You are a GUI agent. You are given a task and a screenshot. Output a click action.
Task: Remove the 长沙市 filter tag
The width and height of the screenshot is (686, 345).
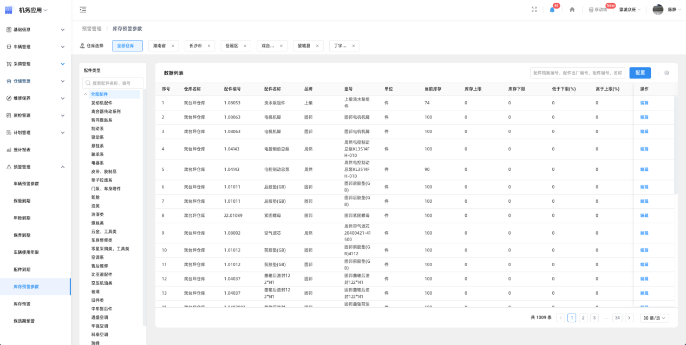click(x=209, y=46)
